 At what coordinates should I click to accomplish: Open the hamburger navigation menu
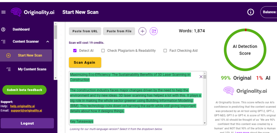click(4, 12)
